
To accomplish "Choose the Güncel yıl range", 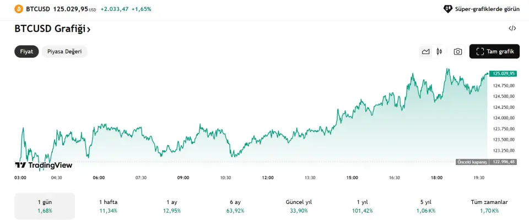I will [x=299, y=206].
